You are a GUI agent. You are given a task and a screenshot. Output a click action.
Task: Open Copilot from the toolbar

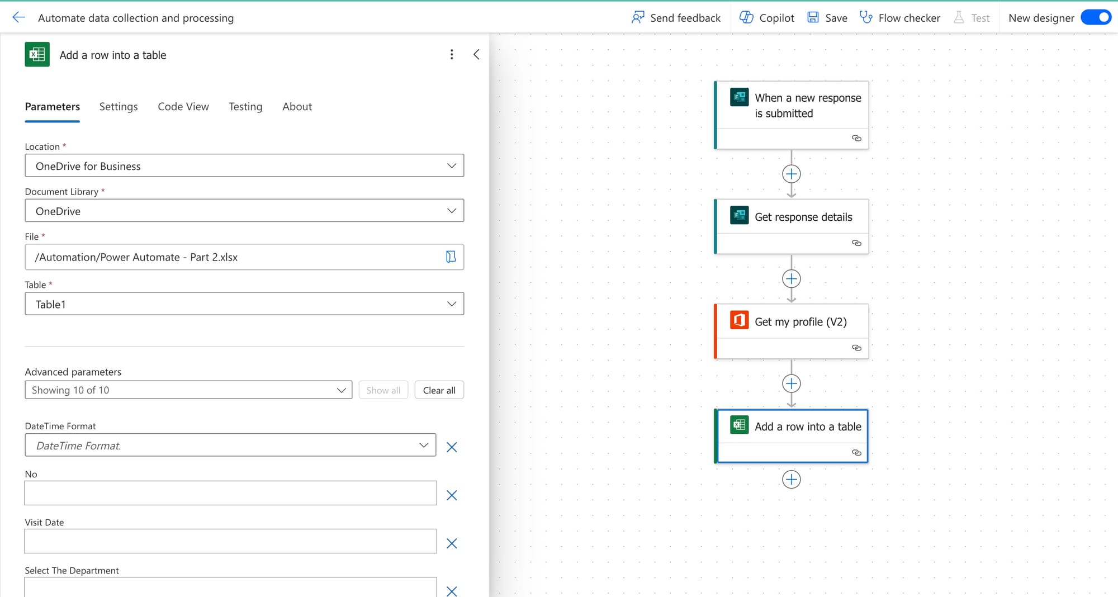point(766,17)
